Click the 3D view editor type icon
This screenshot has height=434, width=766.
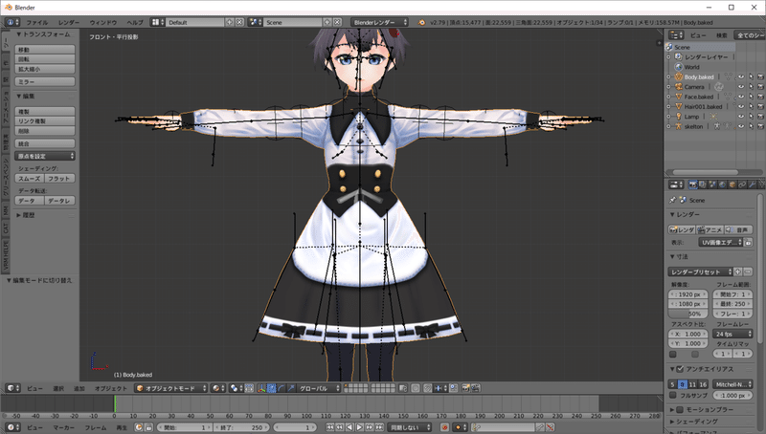[11, 388]
